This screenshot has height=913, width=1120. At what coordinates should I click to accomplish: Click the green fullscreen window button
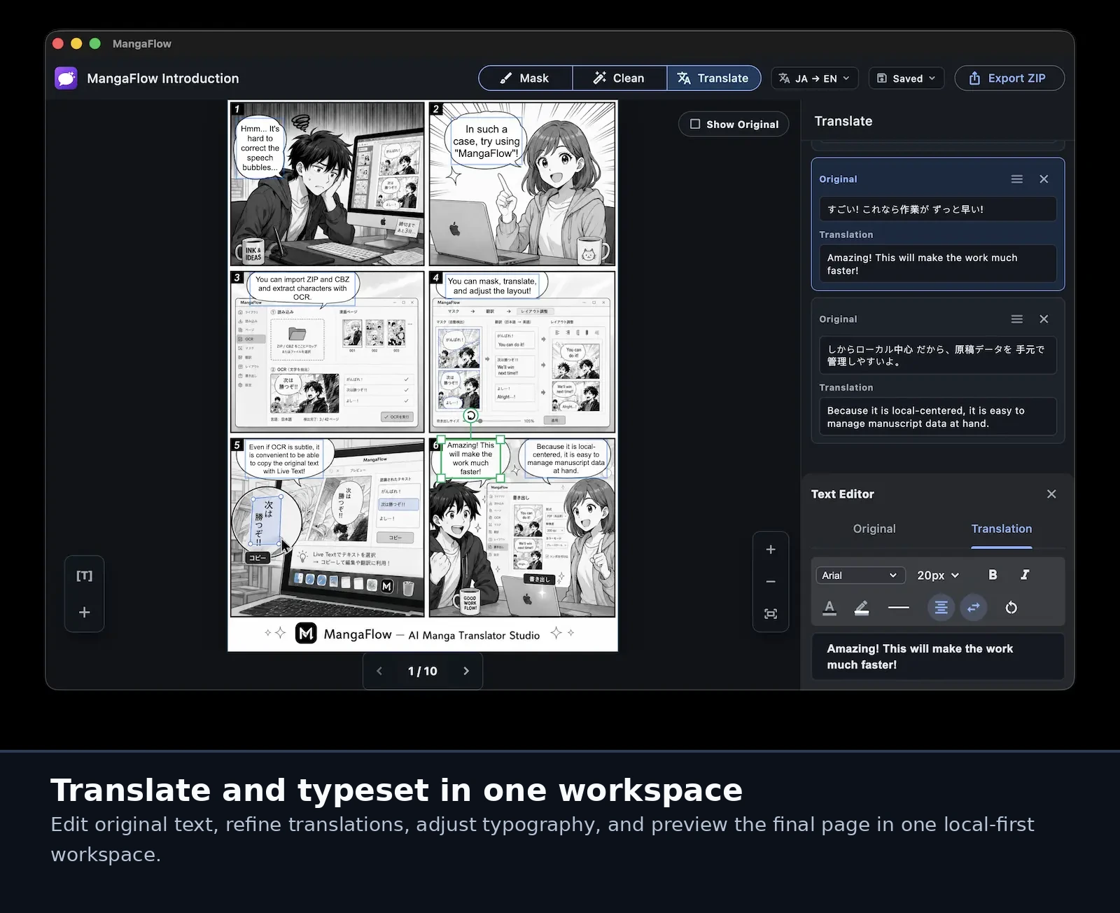coord(95,43)
